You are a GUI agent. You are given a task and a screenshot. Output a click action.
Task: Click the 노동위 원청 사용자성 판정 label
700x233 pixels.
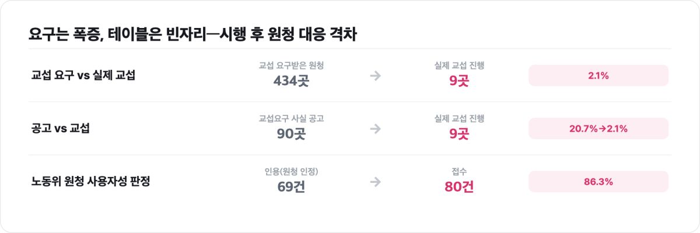[x=91, y=182]
